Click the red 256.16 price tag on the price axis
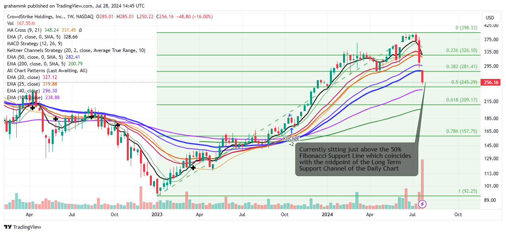The height and width of the screenshot is (234, 506). 490,82
